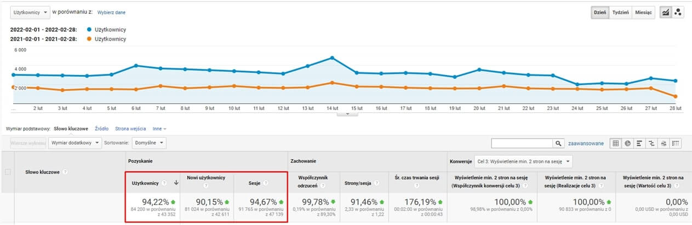Screen dimensions: 692x225
Task: Open the Wymiar dodatkowy dropdown
Action: pyautogui.click(x=75, y=143)
